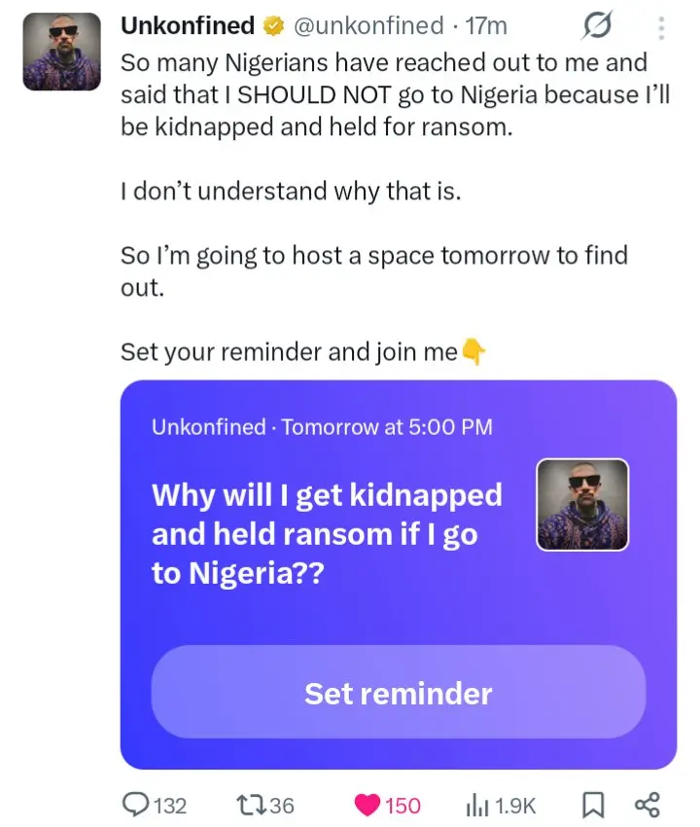Screen dimensions: 700x827
Task: Bookmark this post
Action: [x=593, y=806]
